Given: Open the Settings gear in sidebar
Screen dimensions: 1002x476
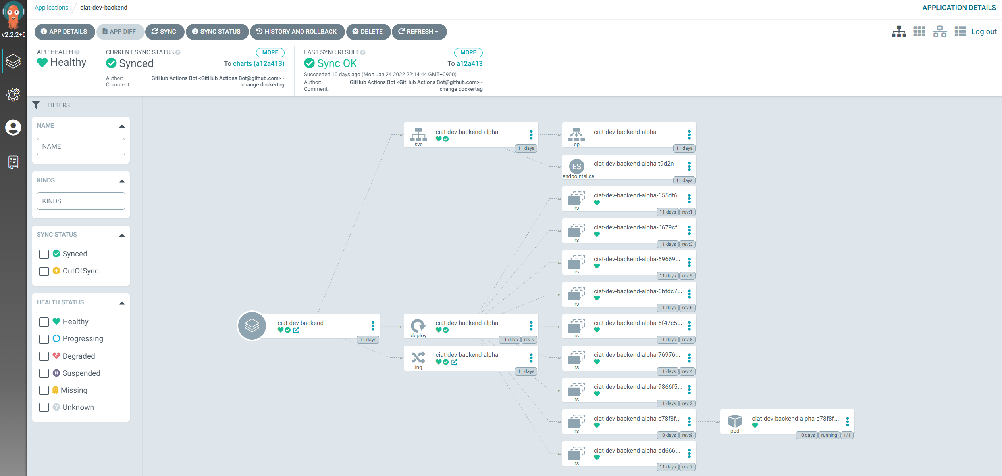Looking at the screenshot, I should coord(13,94).
